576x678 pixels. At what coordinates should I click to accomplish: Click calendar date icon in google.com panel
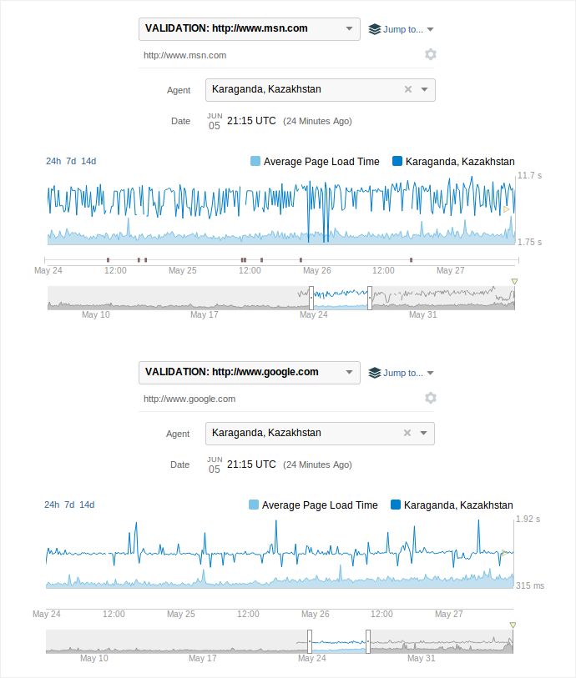[215, 465]
